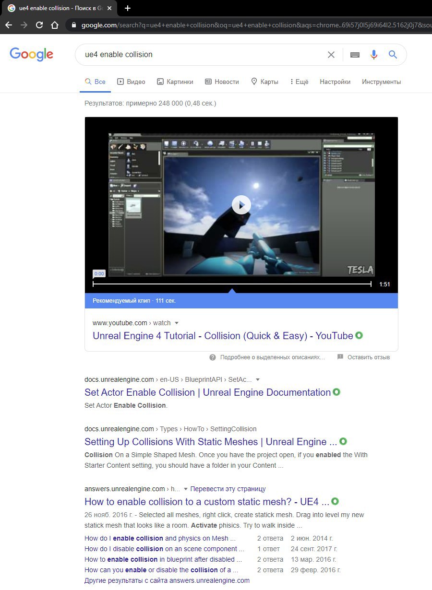Open How to enable collision custom mesh link
This screenshot has height=590, width=432.
tap(207, 502)
